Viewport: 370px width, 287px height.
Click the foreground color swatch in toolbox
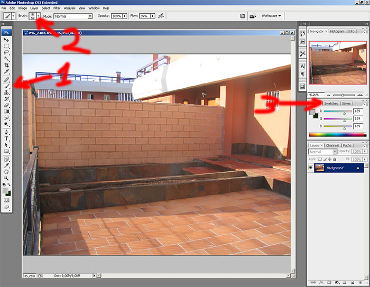click(5, 191)
